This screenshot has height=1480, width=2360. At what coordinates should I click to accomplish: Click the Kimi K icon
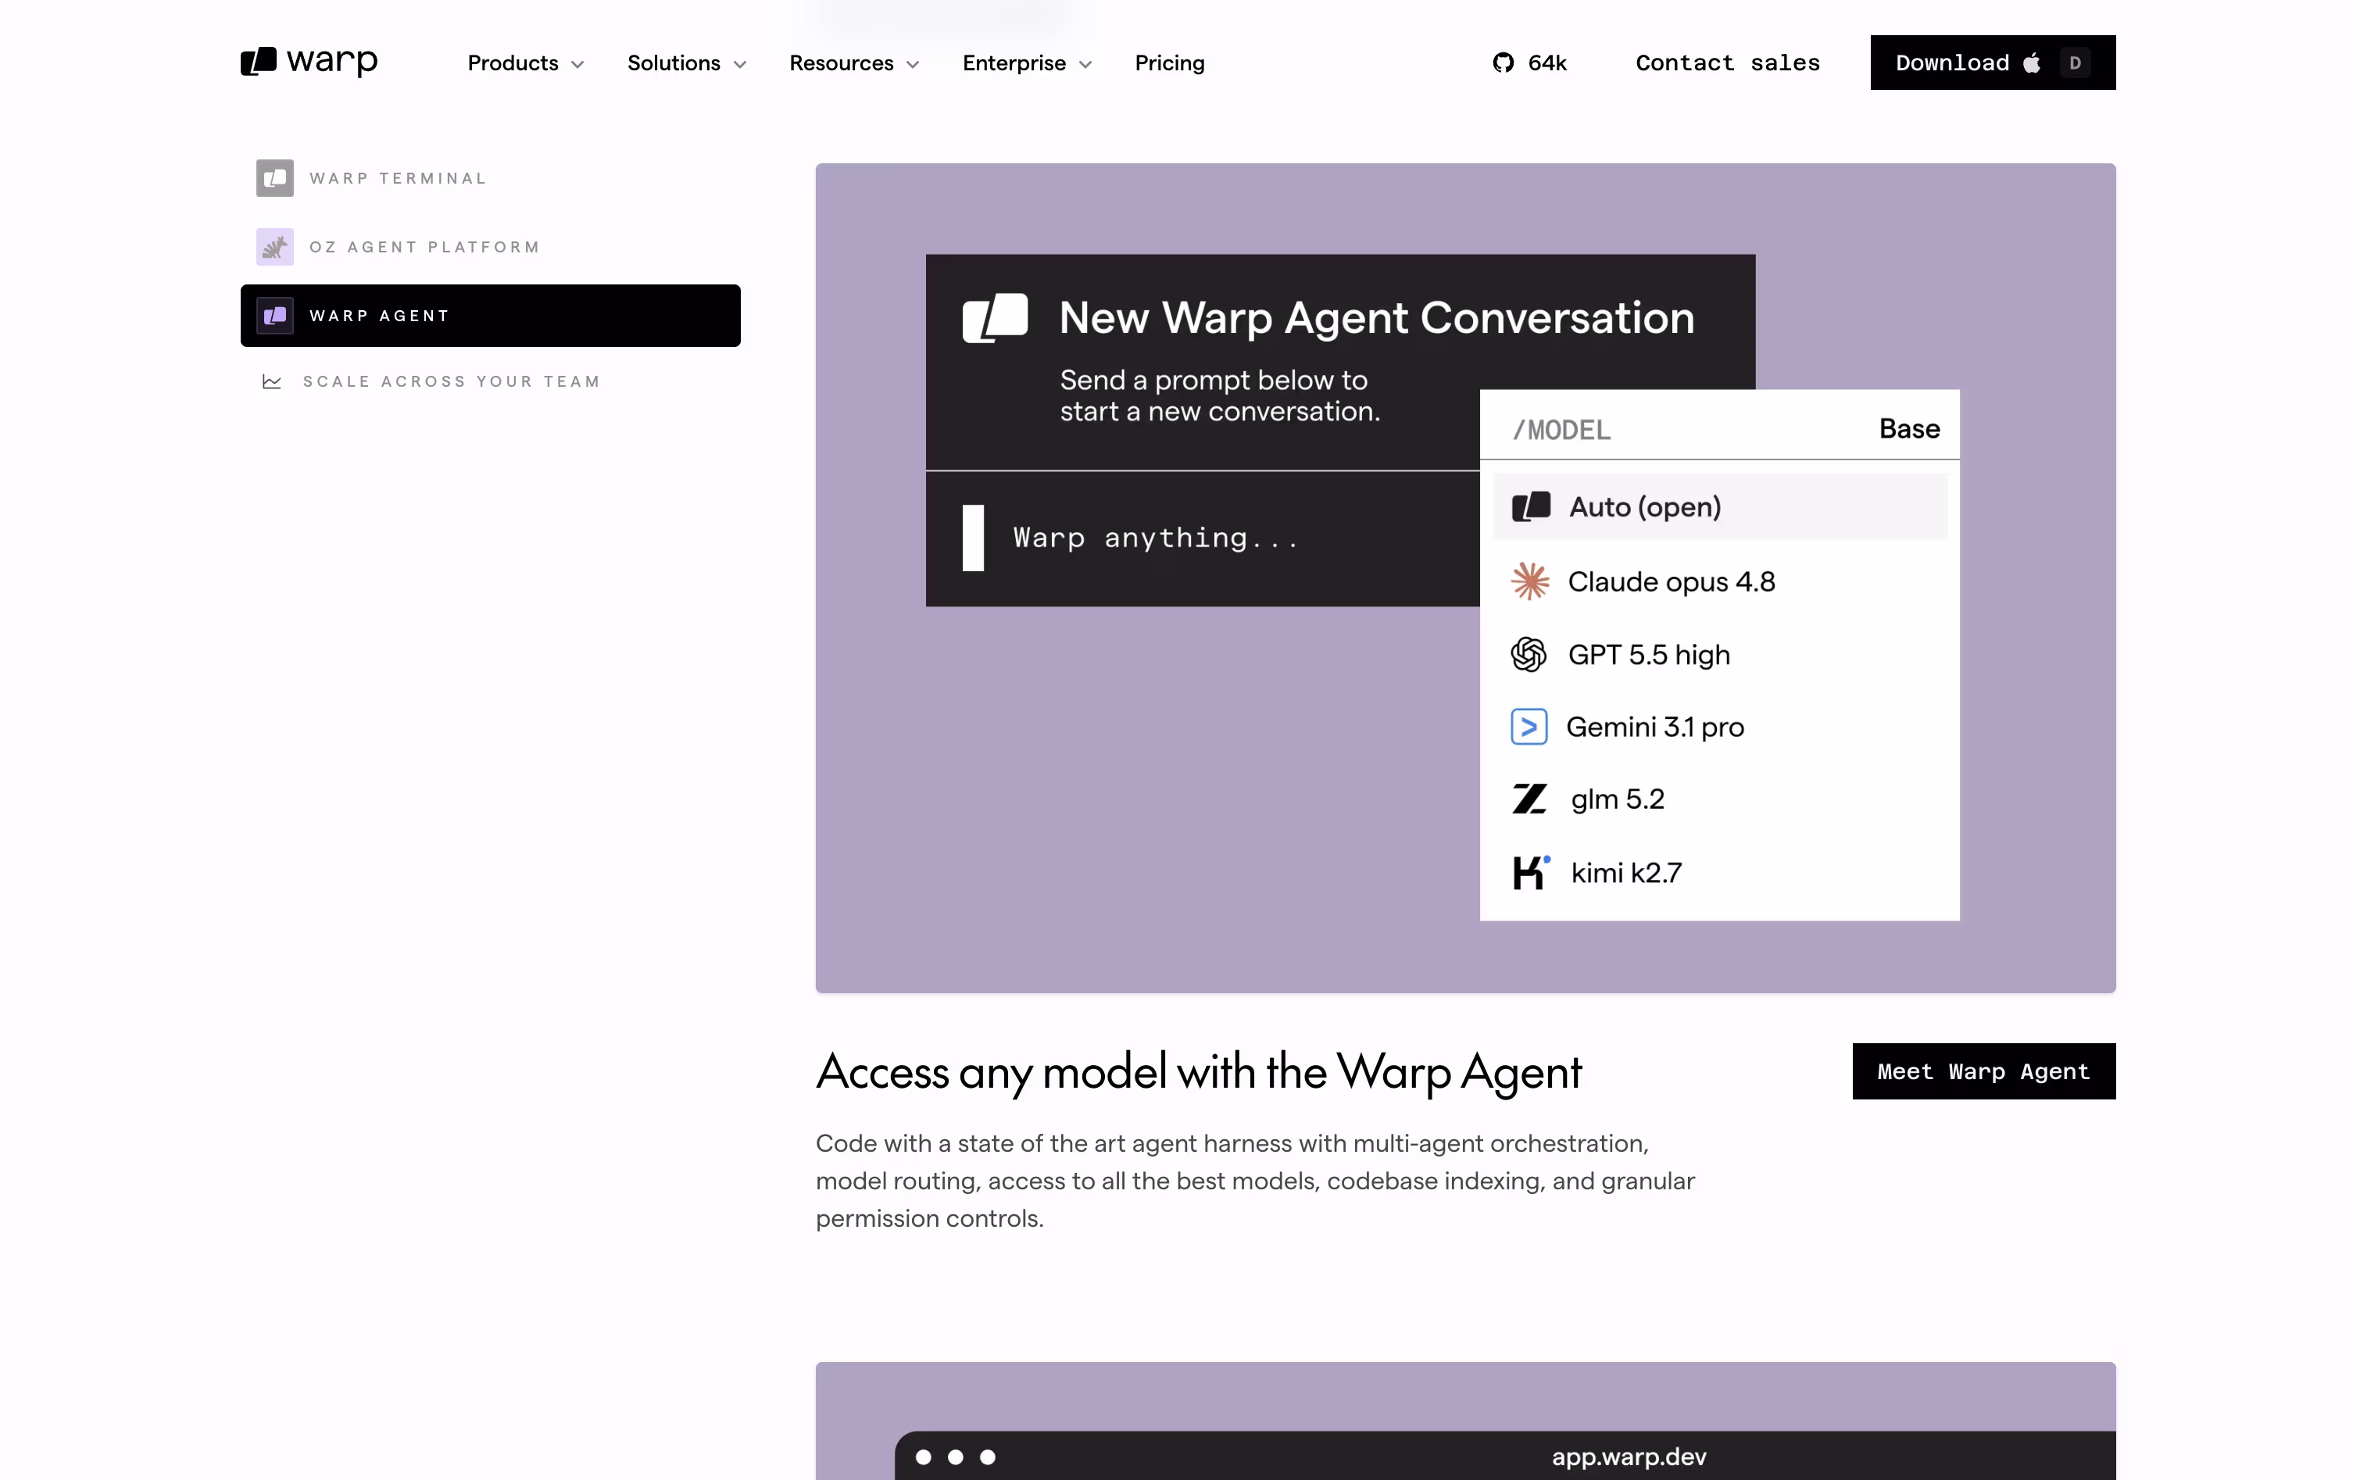(x=1531, y=872)
